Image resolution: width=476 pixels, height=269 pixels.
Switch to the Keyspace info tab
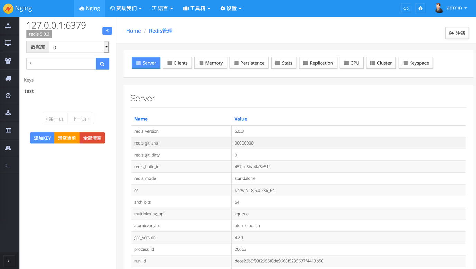point(415,63)
